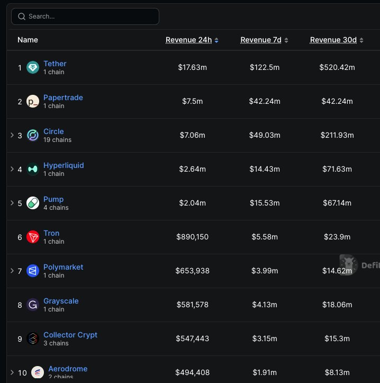Open the Circle protocol link

pyautogui.click(x=53, y=131)
